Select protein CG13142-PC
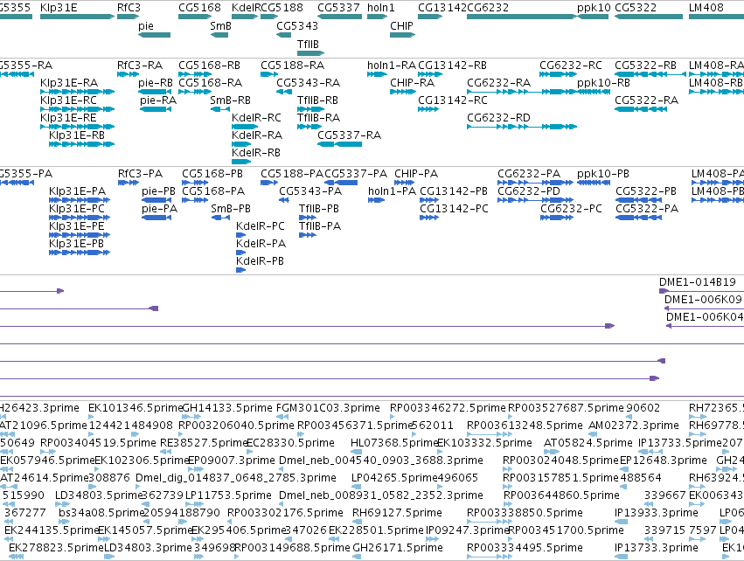Viewport: 744px width, 561px height. coord(429,218)
